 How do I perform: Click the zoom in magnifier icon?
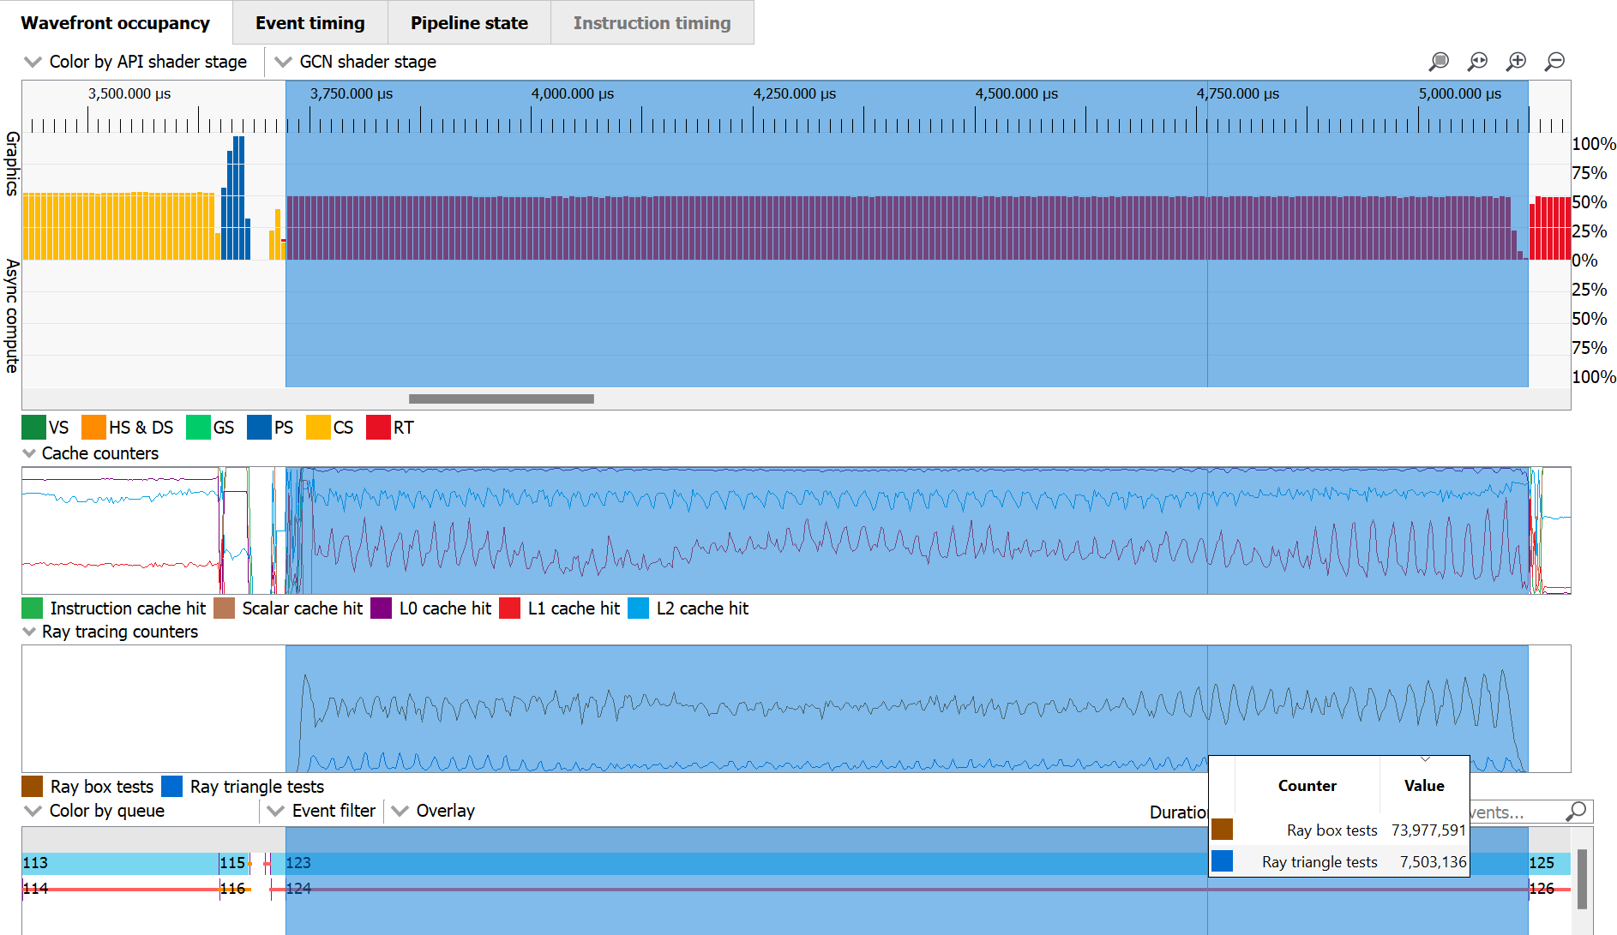click(1516, 62)
